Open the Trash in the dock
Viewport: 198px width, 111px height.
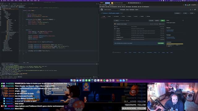click(127, 80)
